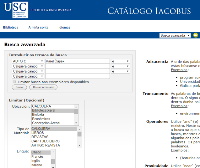
Task: Click Biblioteca Universitaria header text
Action: 51,10
